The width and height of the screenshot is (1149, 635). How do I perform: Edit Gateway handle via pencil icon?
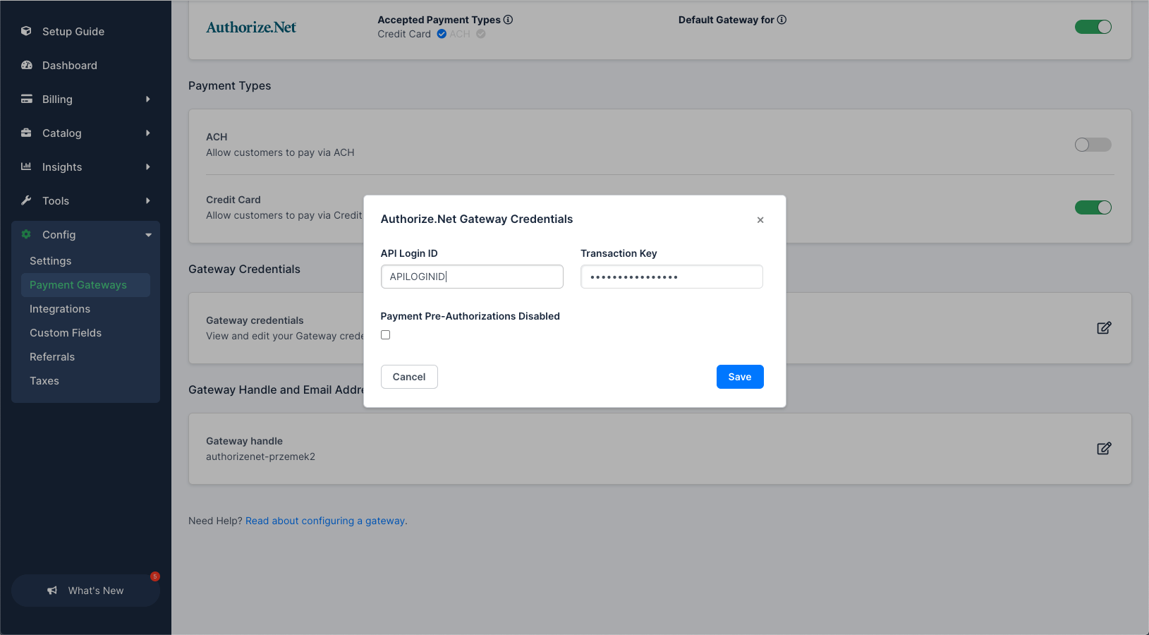tap(1104, 449)
